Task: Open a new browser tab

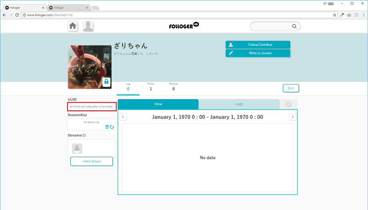Action: pos(95,8)
